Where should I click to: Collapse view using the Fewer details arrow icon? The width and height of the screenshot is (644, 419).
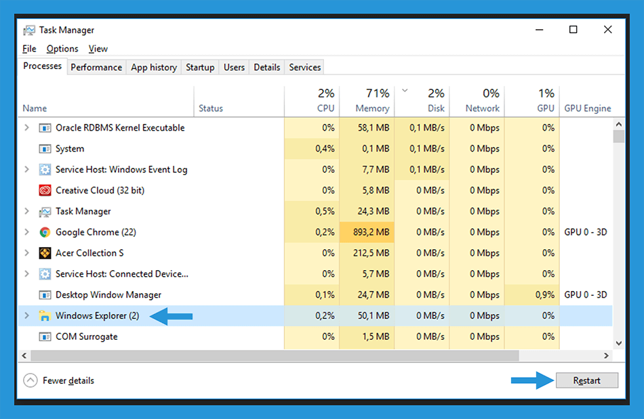click(x=31, y=380)
